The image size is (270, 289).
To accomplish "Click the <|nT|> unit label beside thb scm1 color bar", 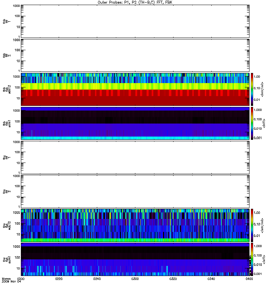I will [264, 124].
